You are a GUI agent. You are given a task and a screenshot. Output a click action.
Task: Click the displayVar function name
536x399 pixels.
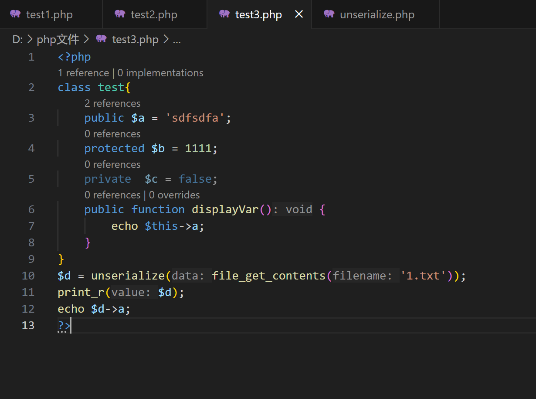(225, 210)
